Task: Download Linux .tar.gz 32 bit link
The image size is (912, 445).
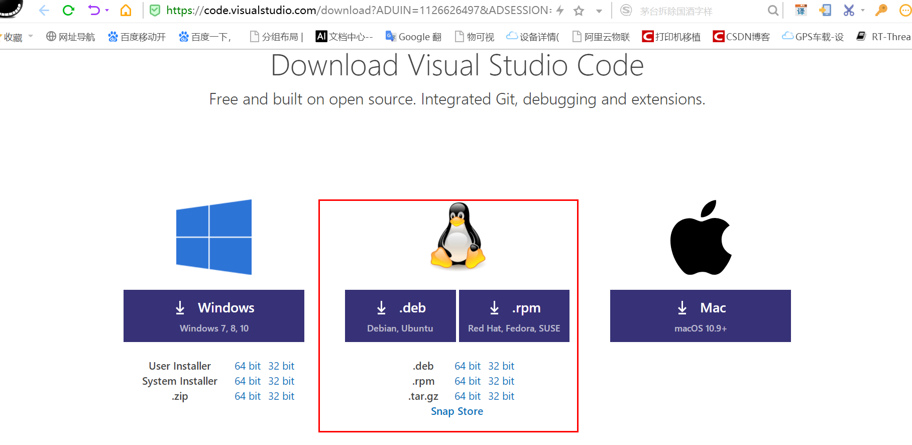Action: (x=501, y=396)
